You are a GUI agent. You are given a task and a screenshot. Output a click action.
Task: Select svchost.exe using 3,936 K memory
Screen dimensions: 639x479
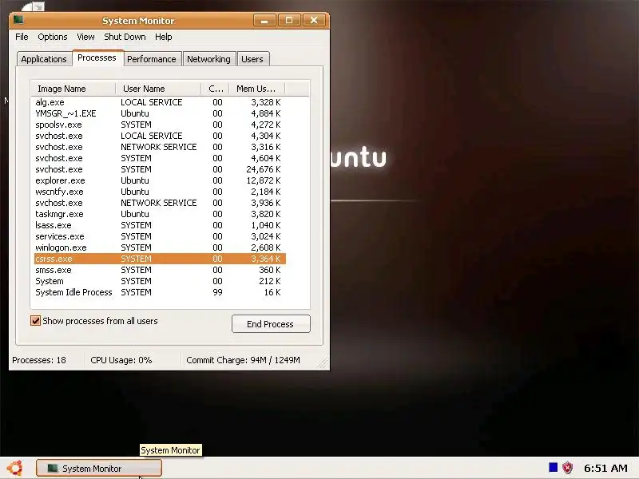tap(160, 203)
